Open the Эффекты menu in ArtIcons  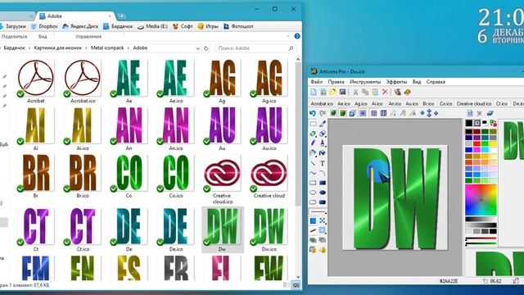396,82
